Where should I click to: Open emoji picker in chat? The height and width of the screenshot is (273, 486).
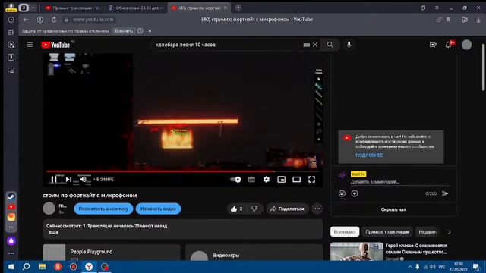tap(342, 193)
